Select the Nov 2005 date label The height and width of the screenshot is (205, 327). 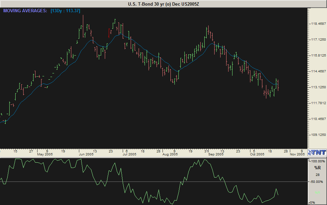click(297, 154)
